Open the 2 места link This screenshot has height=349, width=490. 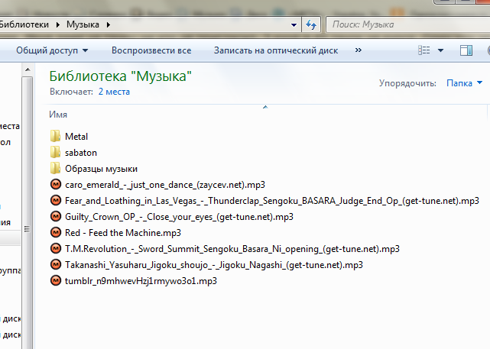click(114, 92)
